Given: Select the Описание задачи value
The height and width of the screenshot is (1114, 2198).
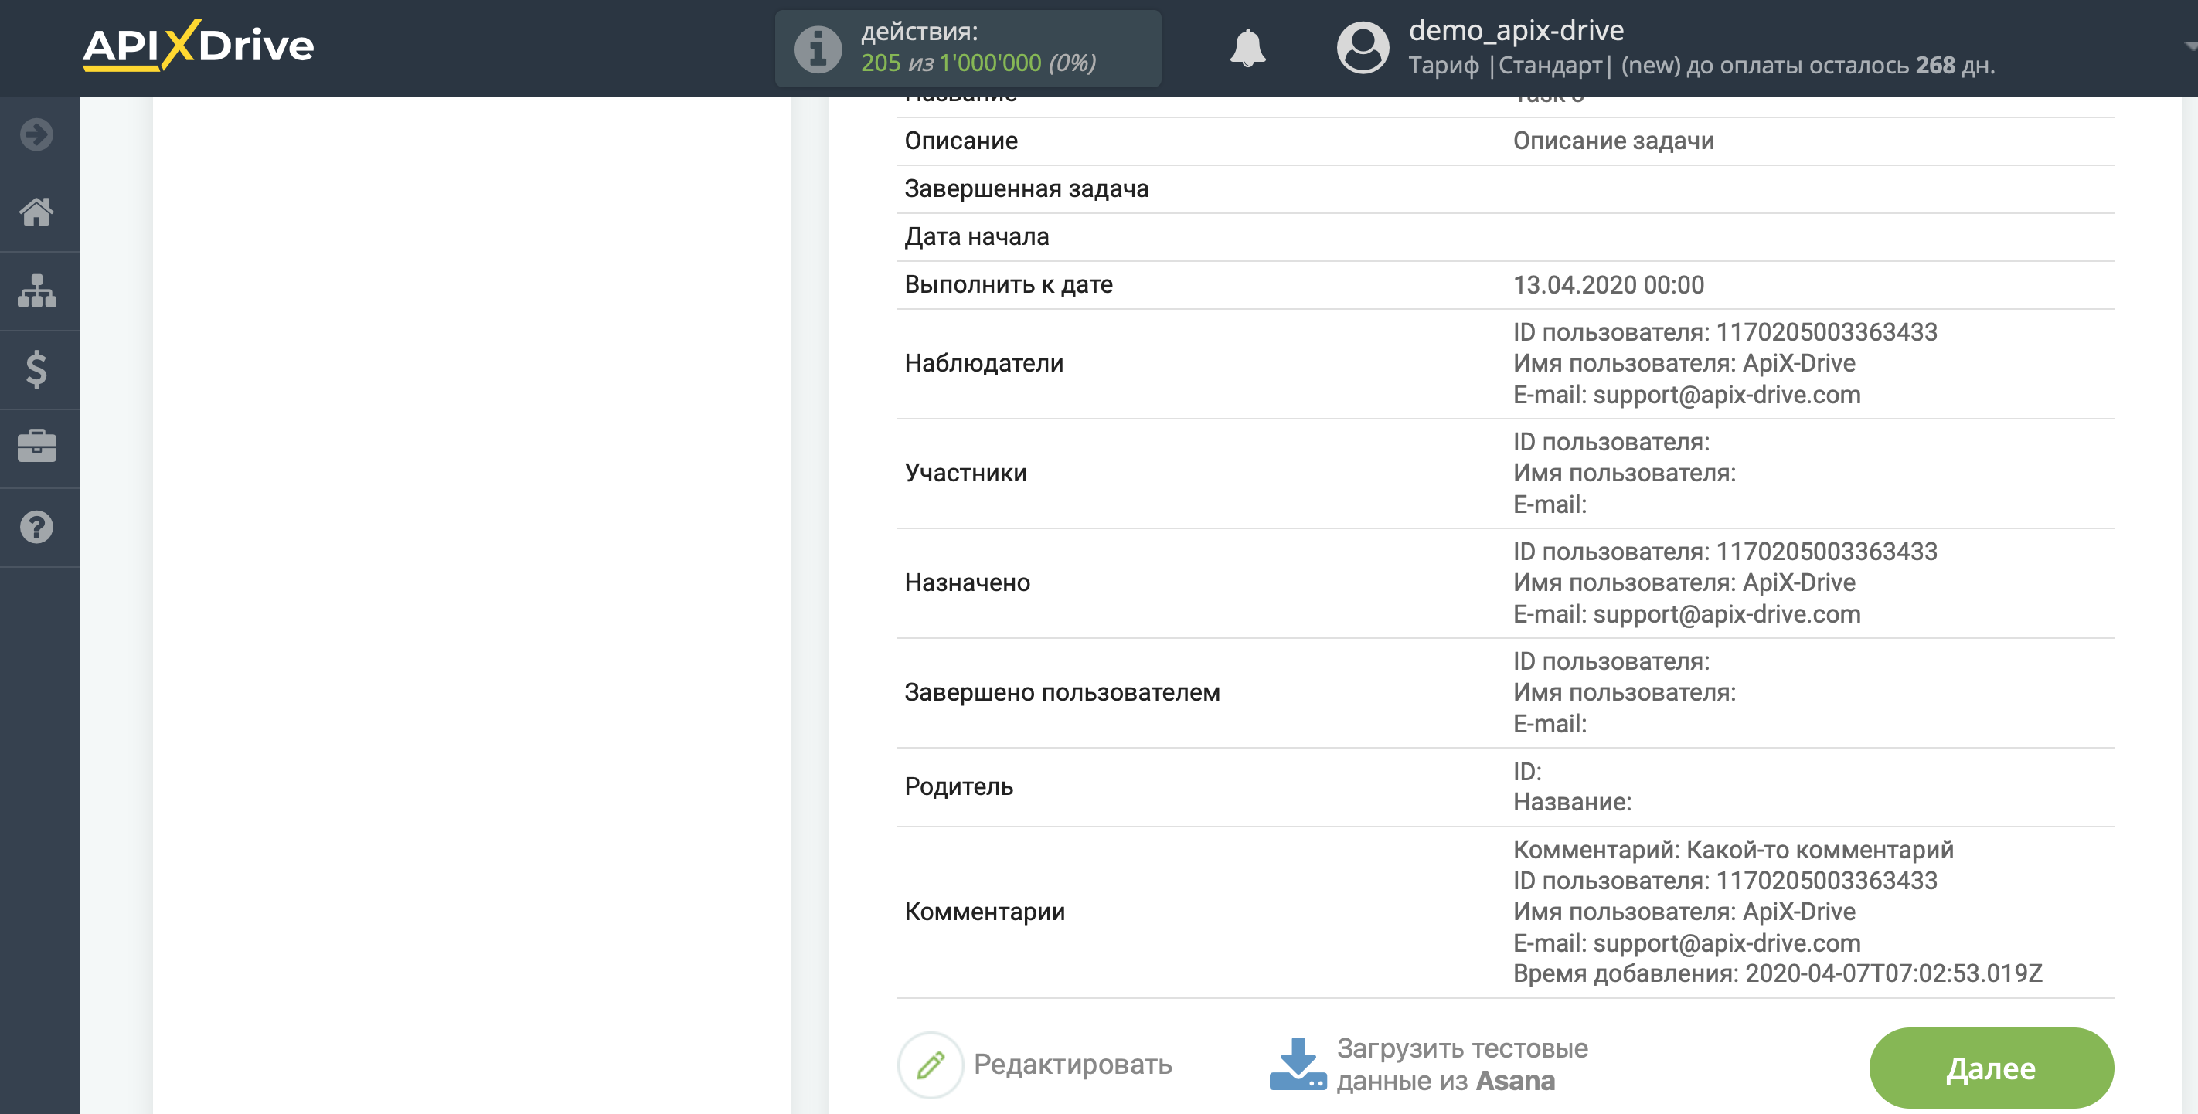Looking at the screenshot, I should click(x=1614, y=141).
